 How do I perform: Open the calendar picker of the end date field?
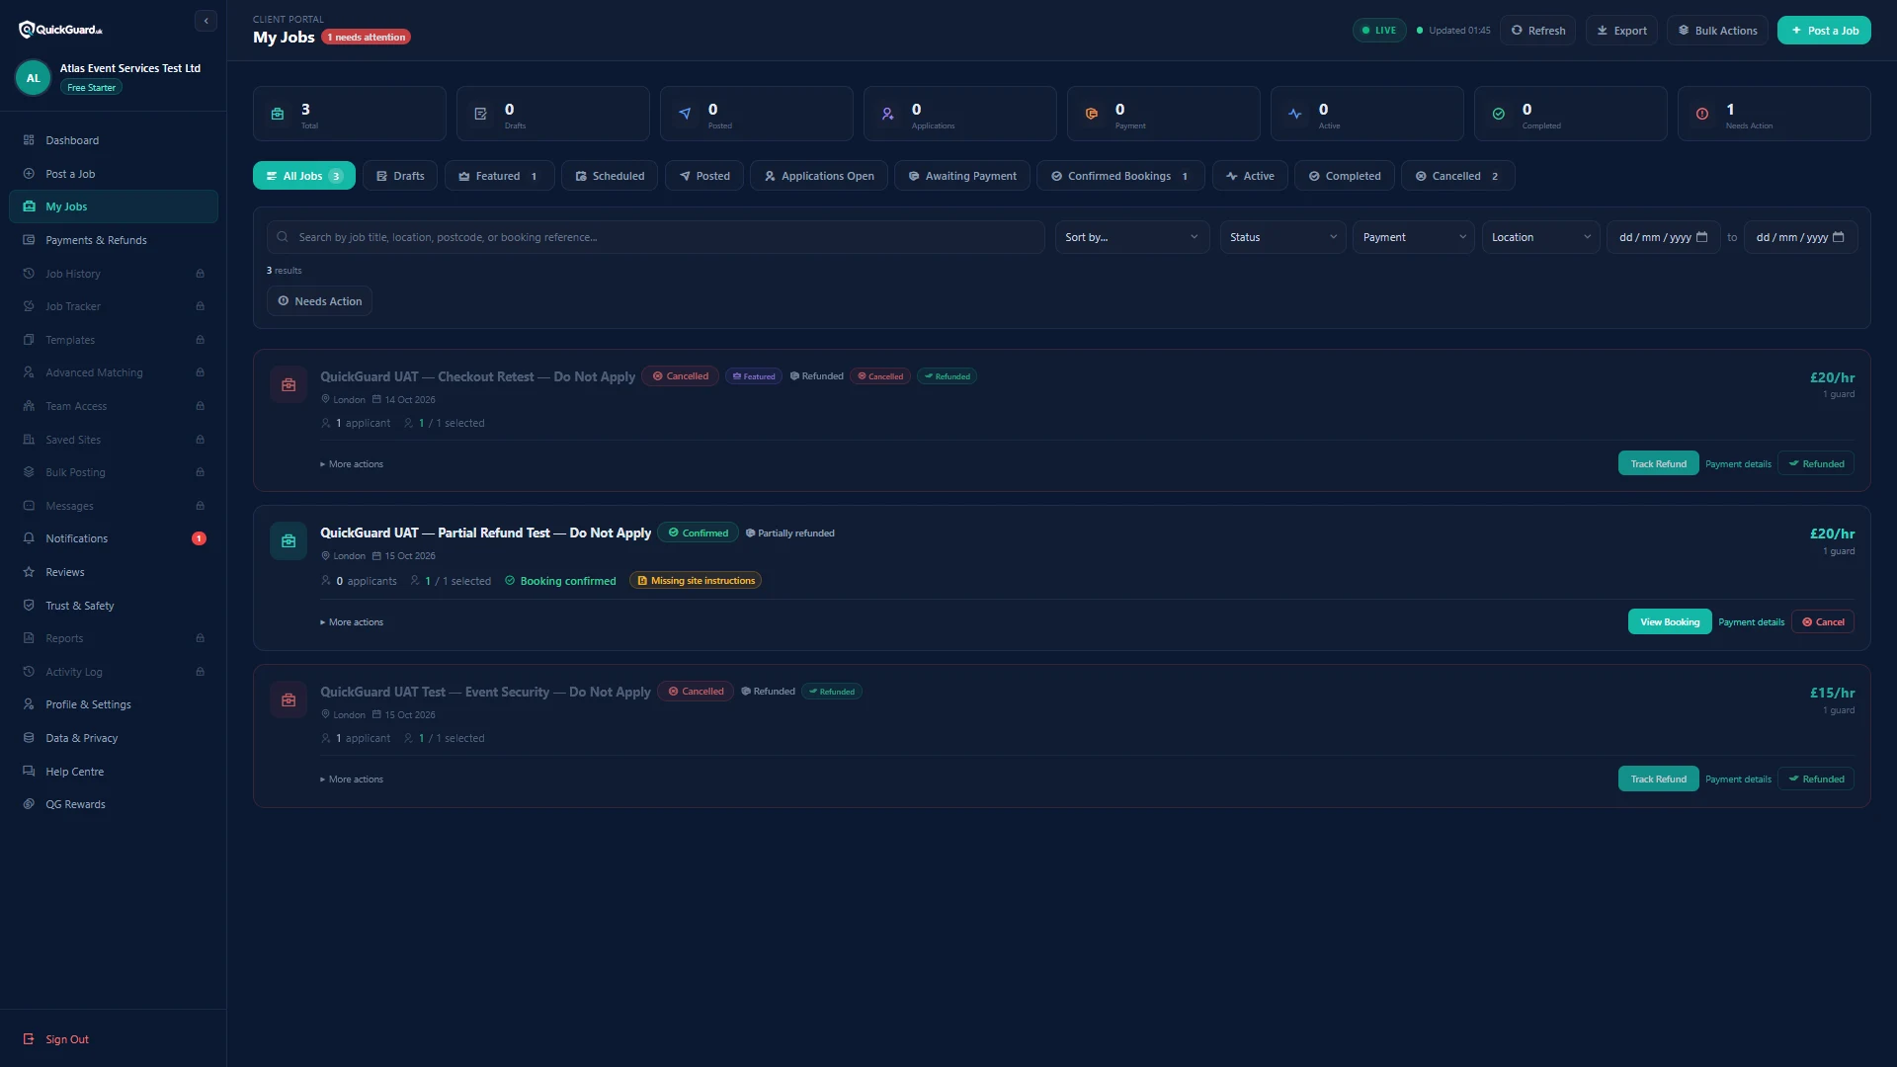1838,237
